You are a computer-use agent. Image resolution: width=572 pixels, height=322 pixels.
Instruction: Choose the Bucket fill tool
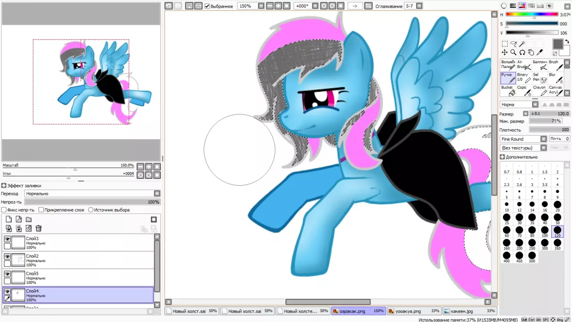point(508,91)
